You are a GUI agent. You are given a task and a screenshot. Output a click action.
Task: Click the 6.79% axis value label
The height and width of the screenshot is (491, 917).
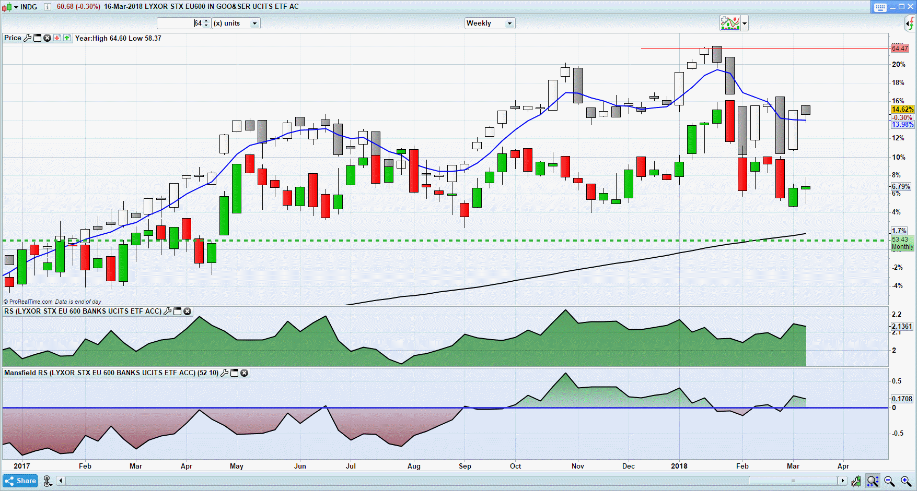(x=901, y=186)
